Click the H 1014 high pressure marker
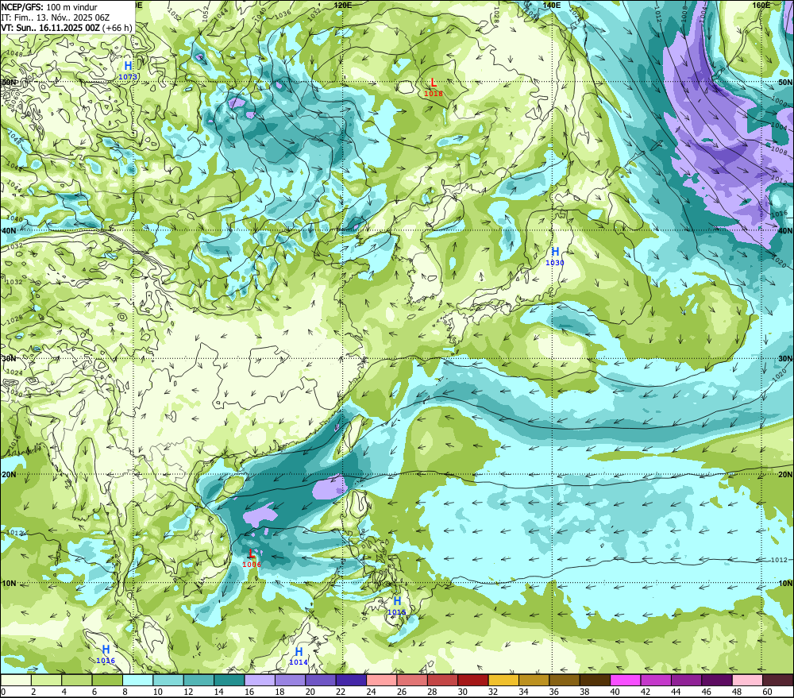794x698 pixels. (x=299, y=656)
